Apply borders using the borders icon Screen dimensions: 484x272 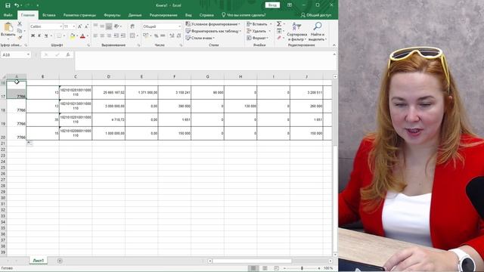(59, 36)
